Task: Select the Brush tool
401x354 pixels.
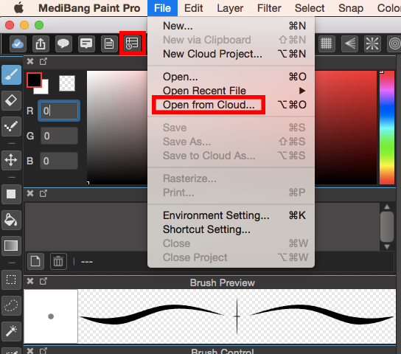Action: click(x=11, y=74)
